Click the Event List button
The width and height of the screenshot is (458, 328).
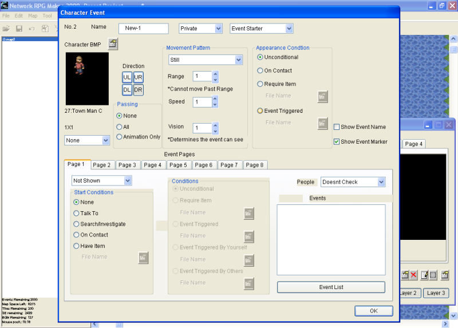tap(331, 287)
